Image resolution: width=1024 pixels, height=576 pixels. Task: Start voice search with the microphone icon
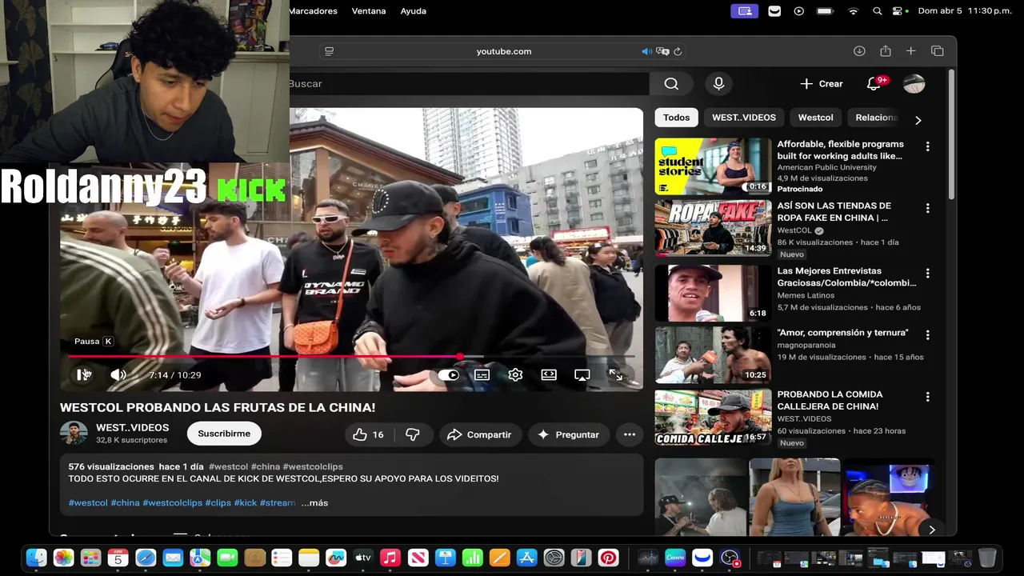point(718,83)
